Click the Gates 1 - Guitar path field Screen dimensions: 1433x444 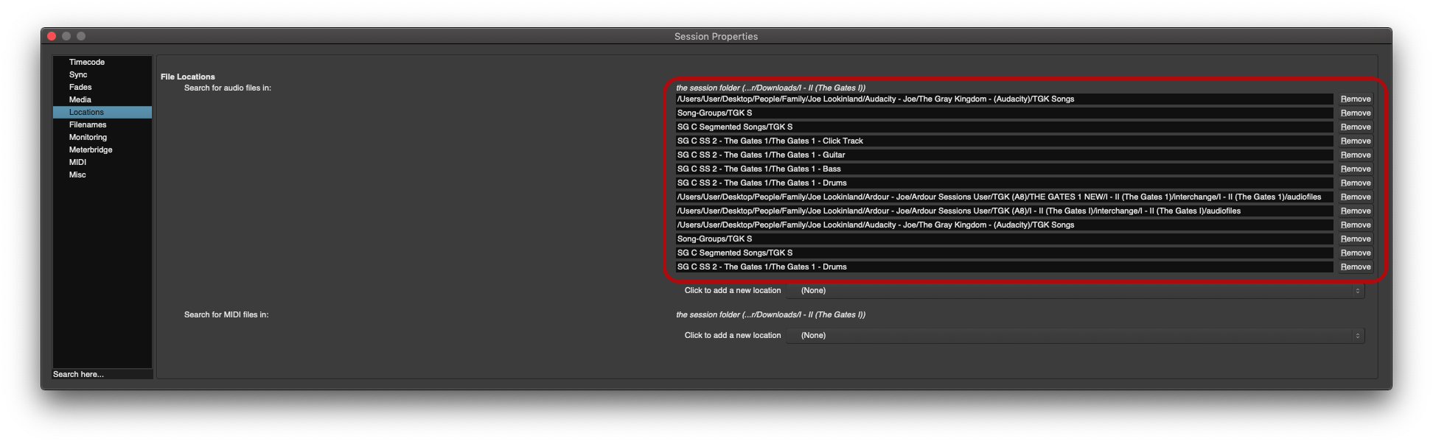coord(1004,155)
